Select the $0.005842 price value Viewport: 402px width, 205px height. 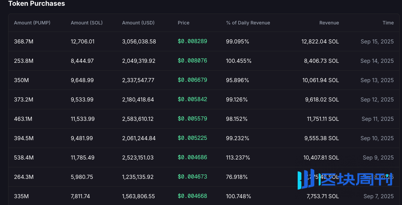coord(192,99)
